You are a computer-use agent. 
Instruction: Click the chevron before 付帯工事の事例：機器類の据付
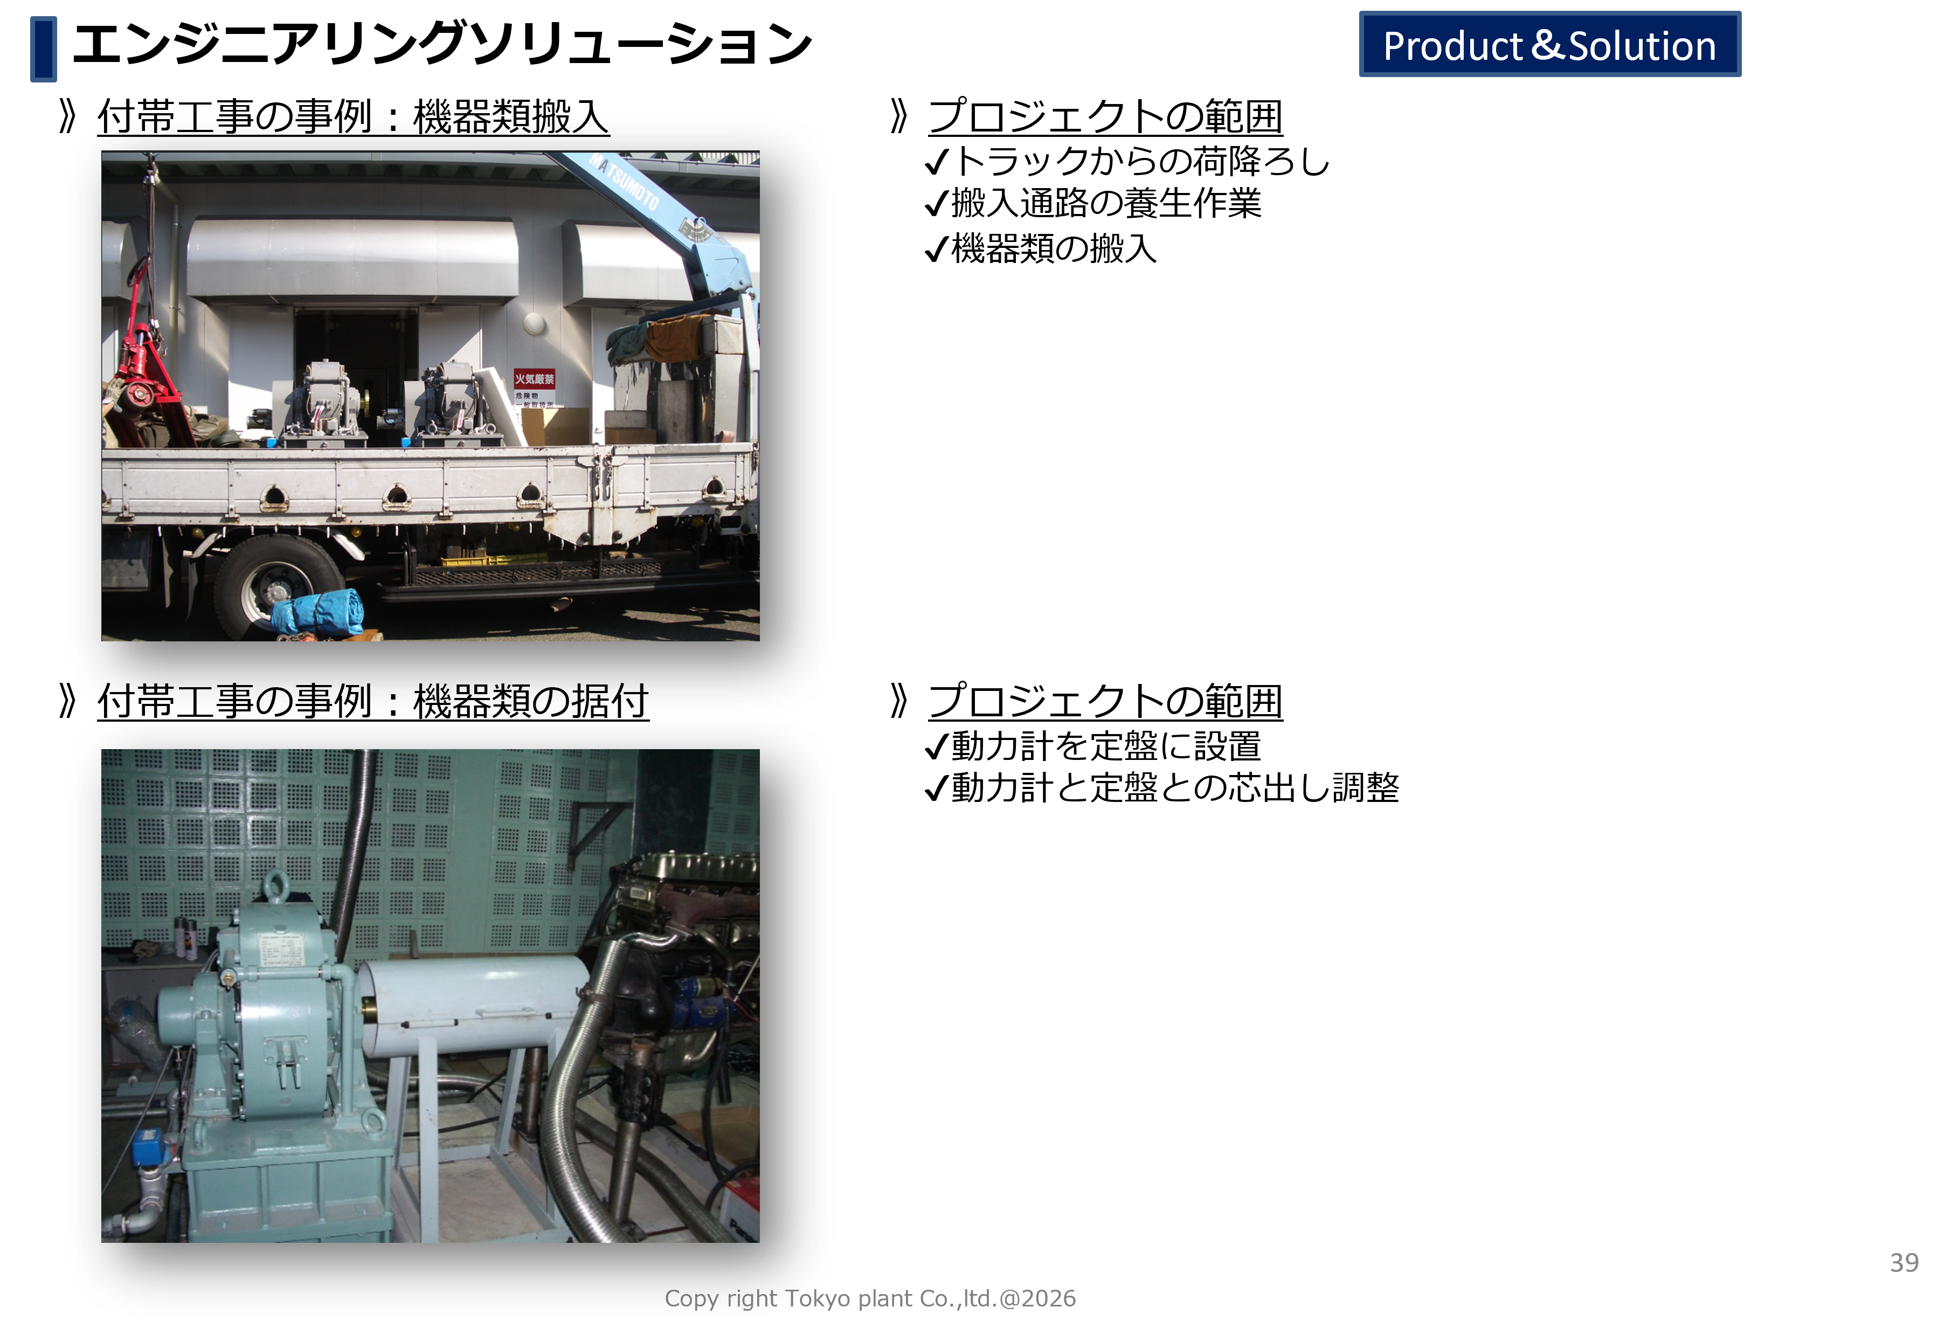68,702
